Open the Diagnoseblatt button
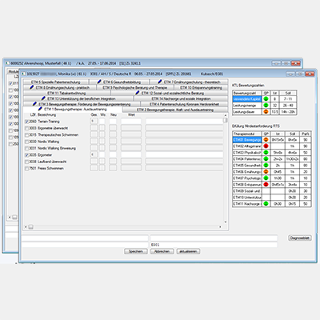 pos(300,238)
